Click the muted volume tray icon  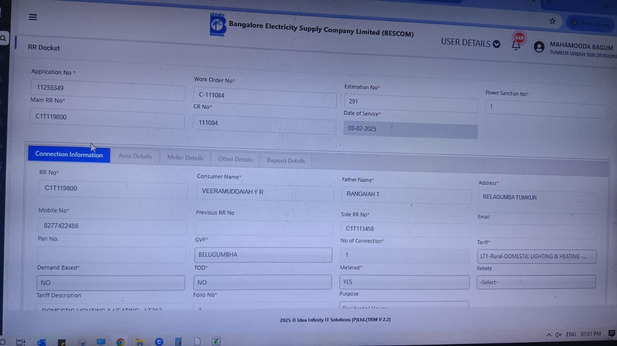click(x=558, y=335)
